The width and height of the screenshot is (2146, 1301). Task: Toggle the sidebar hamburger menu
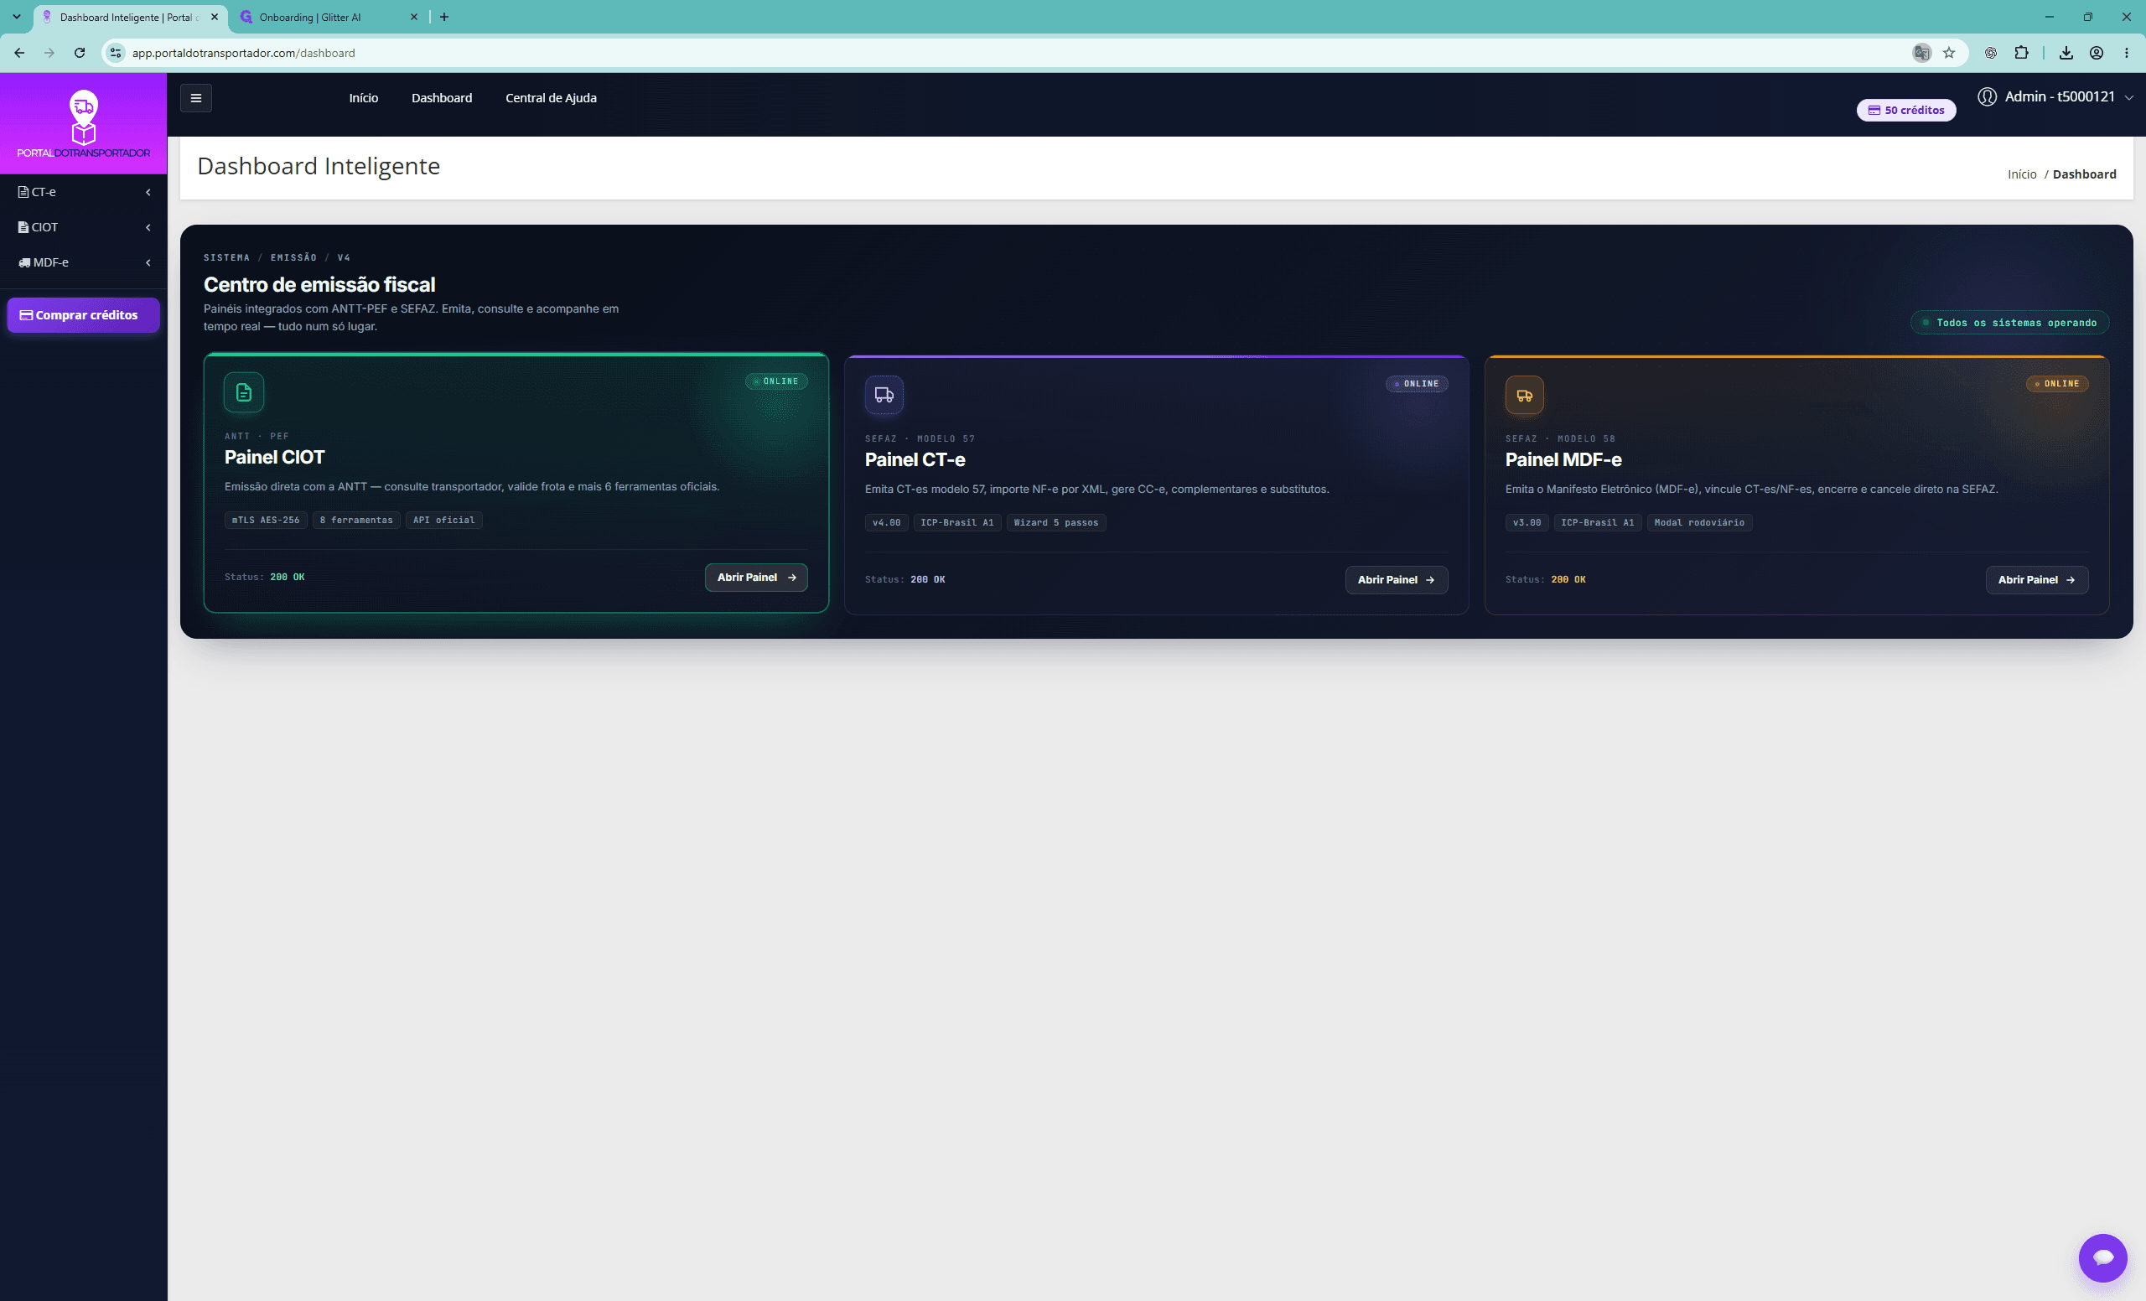coord(196,98)
